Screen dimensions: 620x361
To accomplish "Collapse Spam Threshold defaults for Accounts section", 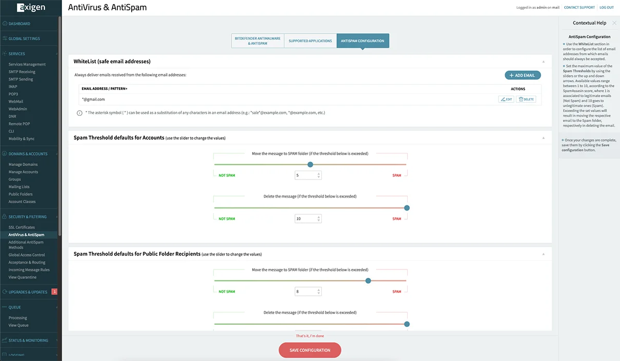I will pos(543,138).
